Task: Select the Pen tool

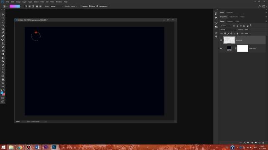Action: point(3,65)
